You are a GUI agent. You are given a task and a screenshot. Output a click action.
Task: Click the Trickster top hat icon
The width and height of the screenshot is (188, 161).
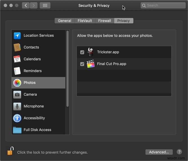tap(91, 52)
